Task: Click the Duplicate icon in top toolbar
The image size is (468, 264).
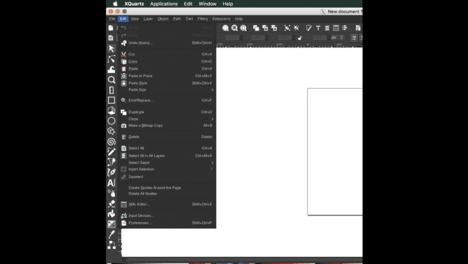Action: tap(256, 28)
